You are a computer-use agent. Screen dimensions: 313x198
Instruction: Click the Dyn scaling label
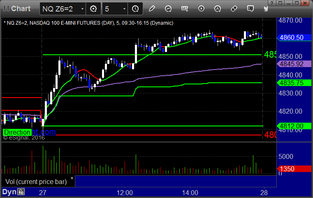[x=9, y=192]
